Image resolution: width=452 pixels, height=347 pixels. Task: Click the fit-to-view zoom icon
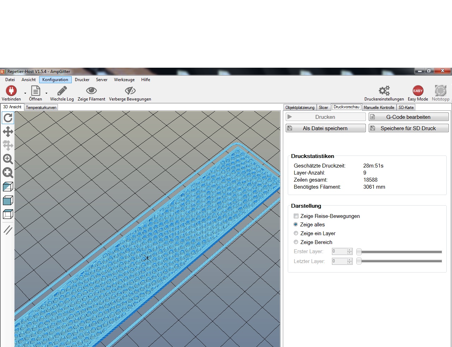8,173
